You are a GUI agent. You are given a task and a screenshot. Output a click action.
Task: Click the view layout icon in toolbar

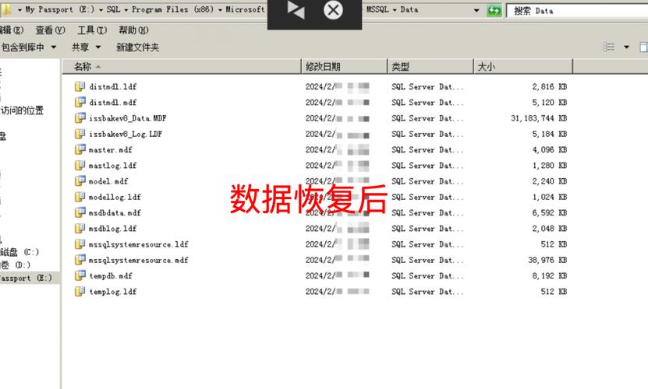609,47
